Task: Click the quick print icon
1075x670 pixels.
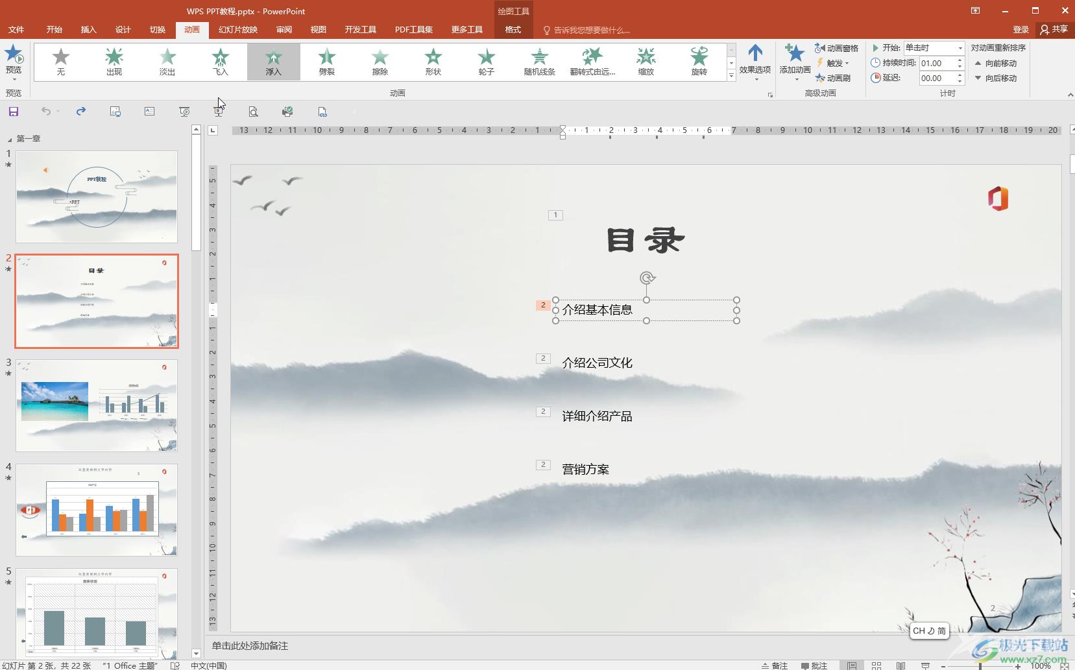Action: [287, 112]
